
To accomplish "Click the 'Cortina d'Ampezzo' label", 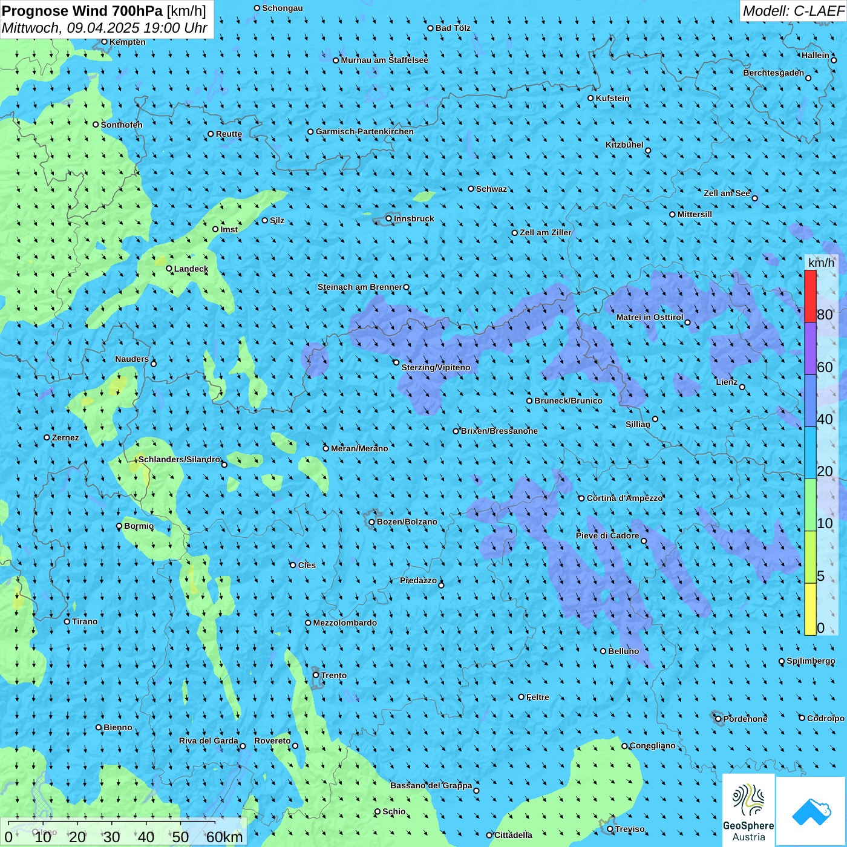I will pos(625,498).
